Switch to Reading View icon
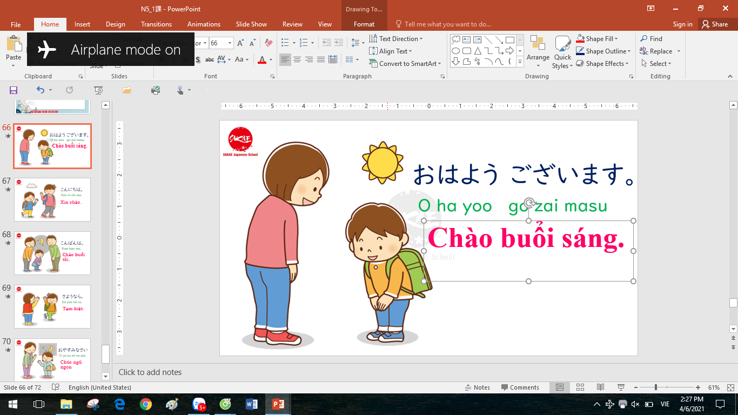Screen dimensions: 738x415 pyautogui.click(x=600, y=387)
